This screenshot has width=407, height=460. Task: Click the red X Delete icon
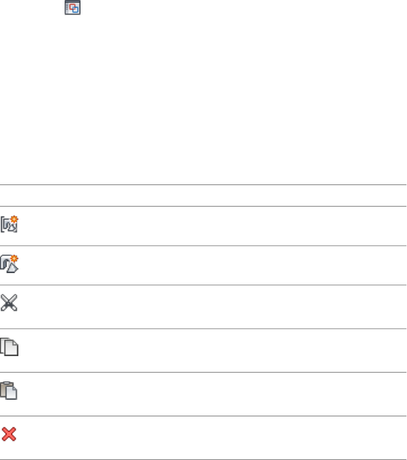click(10, 434)
